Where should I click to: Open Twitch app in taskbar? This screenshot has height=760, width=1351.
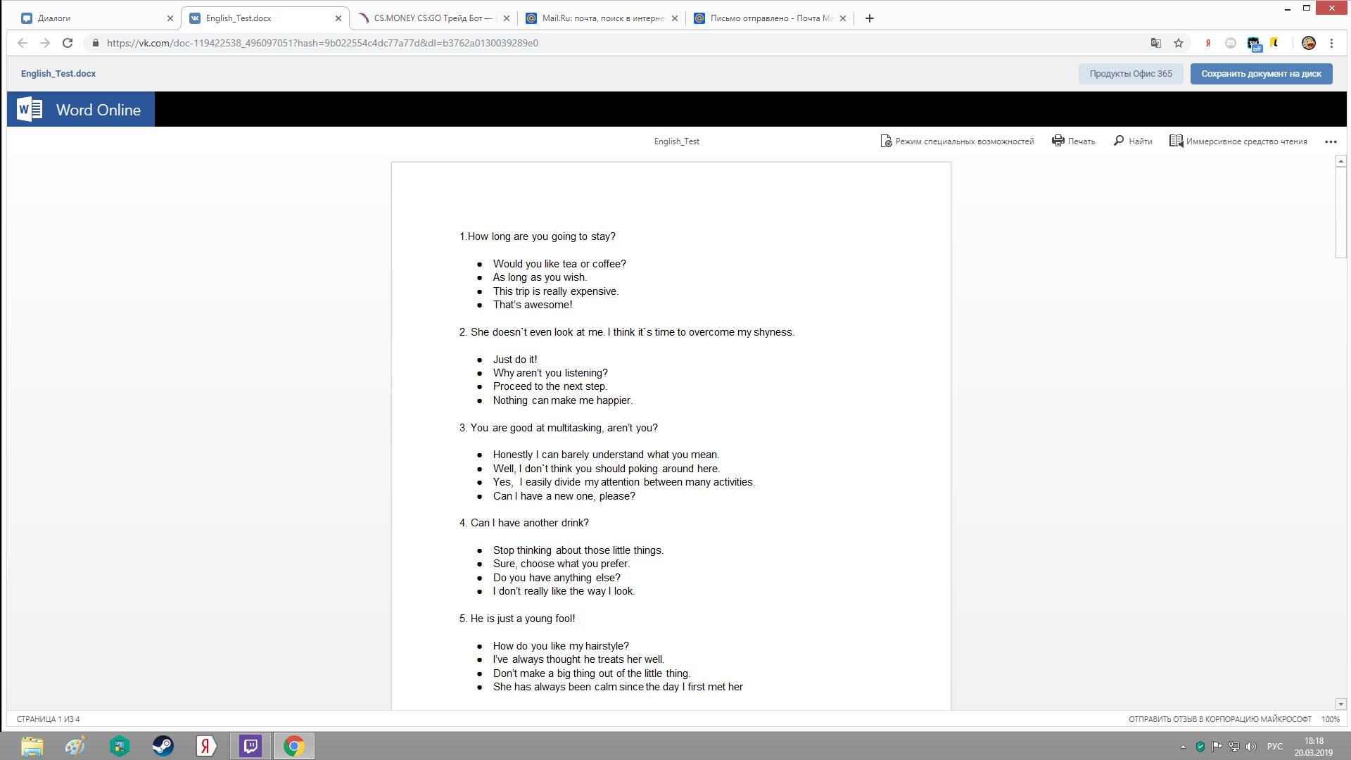pos(250,746)
